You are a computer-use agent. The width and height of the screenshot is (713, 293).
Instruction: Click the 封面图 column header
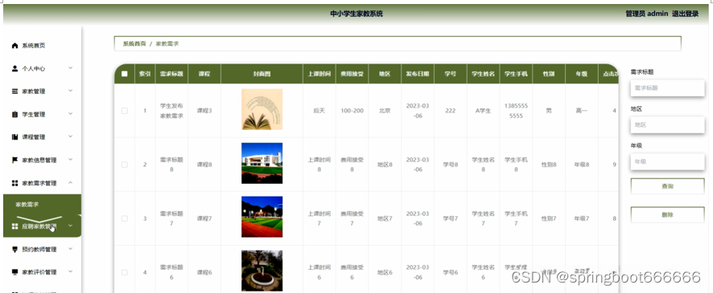(x=262, y=74)
